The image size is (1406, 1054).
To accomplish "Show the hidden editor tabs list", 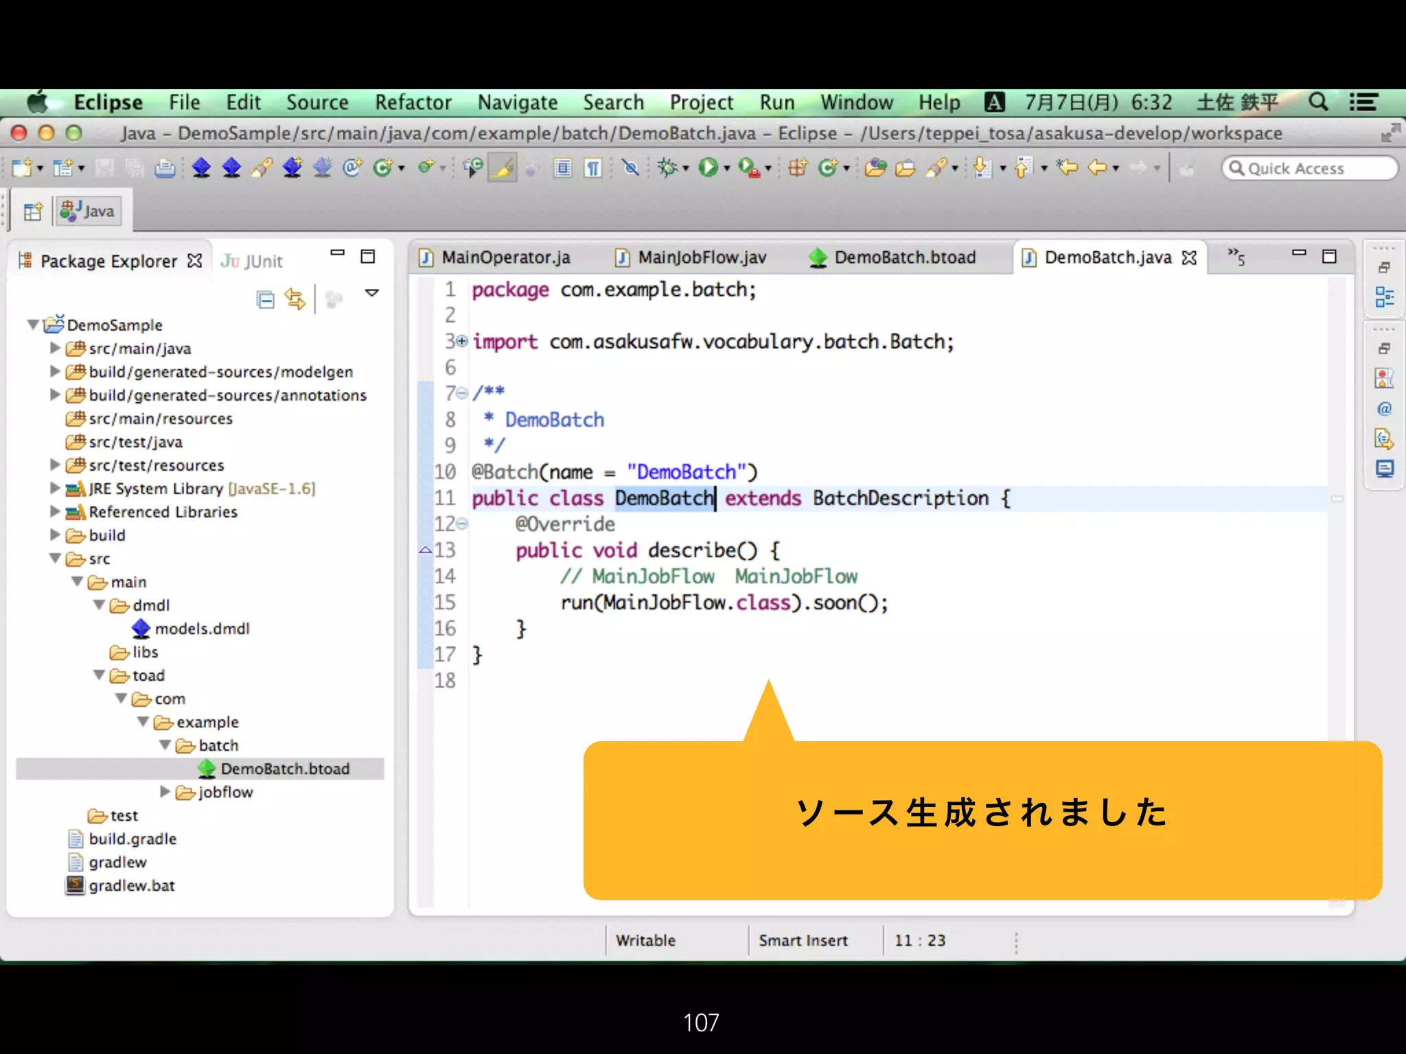I will point(1236,257).
